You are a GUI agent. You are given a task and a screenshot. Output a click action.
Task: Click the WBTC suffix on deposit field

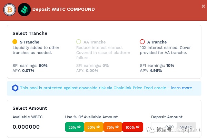point(186,127)
